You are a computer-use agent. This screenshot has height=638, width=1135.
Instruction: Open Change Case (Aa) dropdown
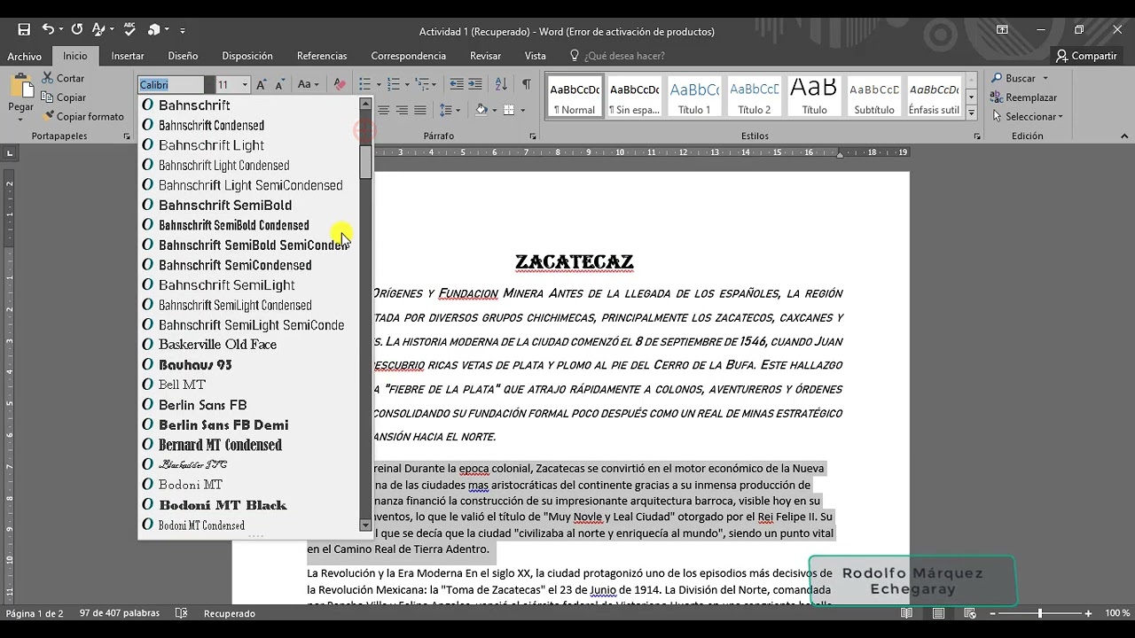pyautogui.click(x=309, y=84)
